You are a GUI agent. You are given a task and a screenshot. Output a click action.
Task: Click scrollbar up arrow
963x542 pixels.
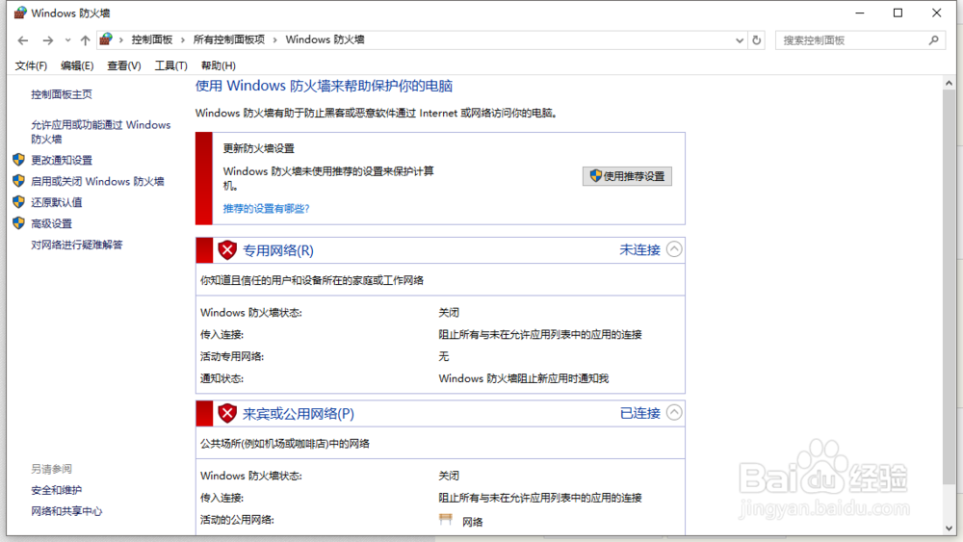click(x=950, y=83)
